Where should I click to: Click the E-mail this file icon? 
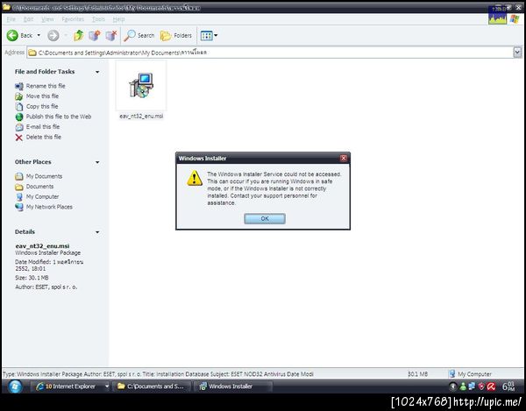[x=19, y=127]
